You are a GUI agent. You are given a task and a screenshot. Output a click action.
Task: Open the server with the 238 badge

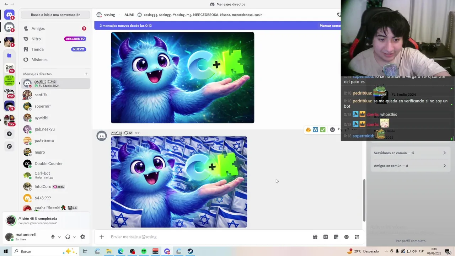coord(9,93)
